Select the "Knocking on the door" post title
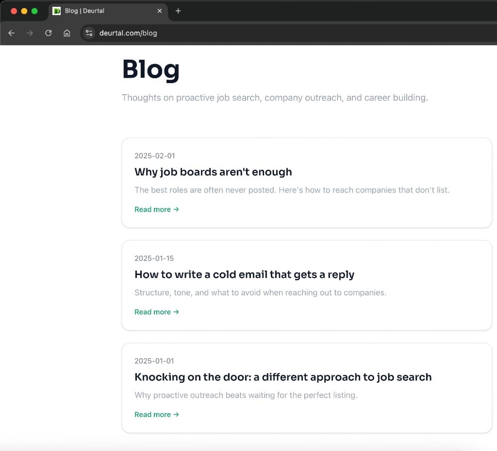497x451 pixels. (282, 377)
